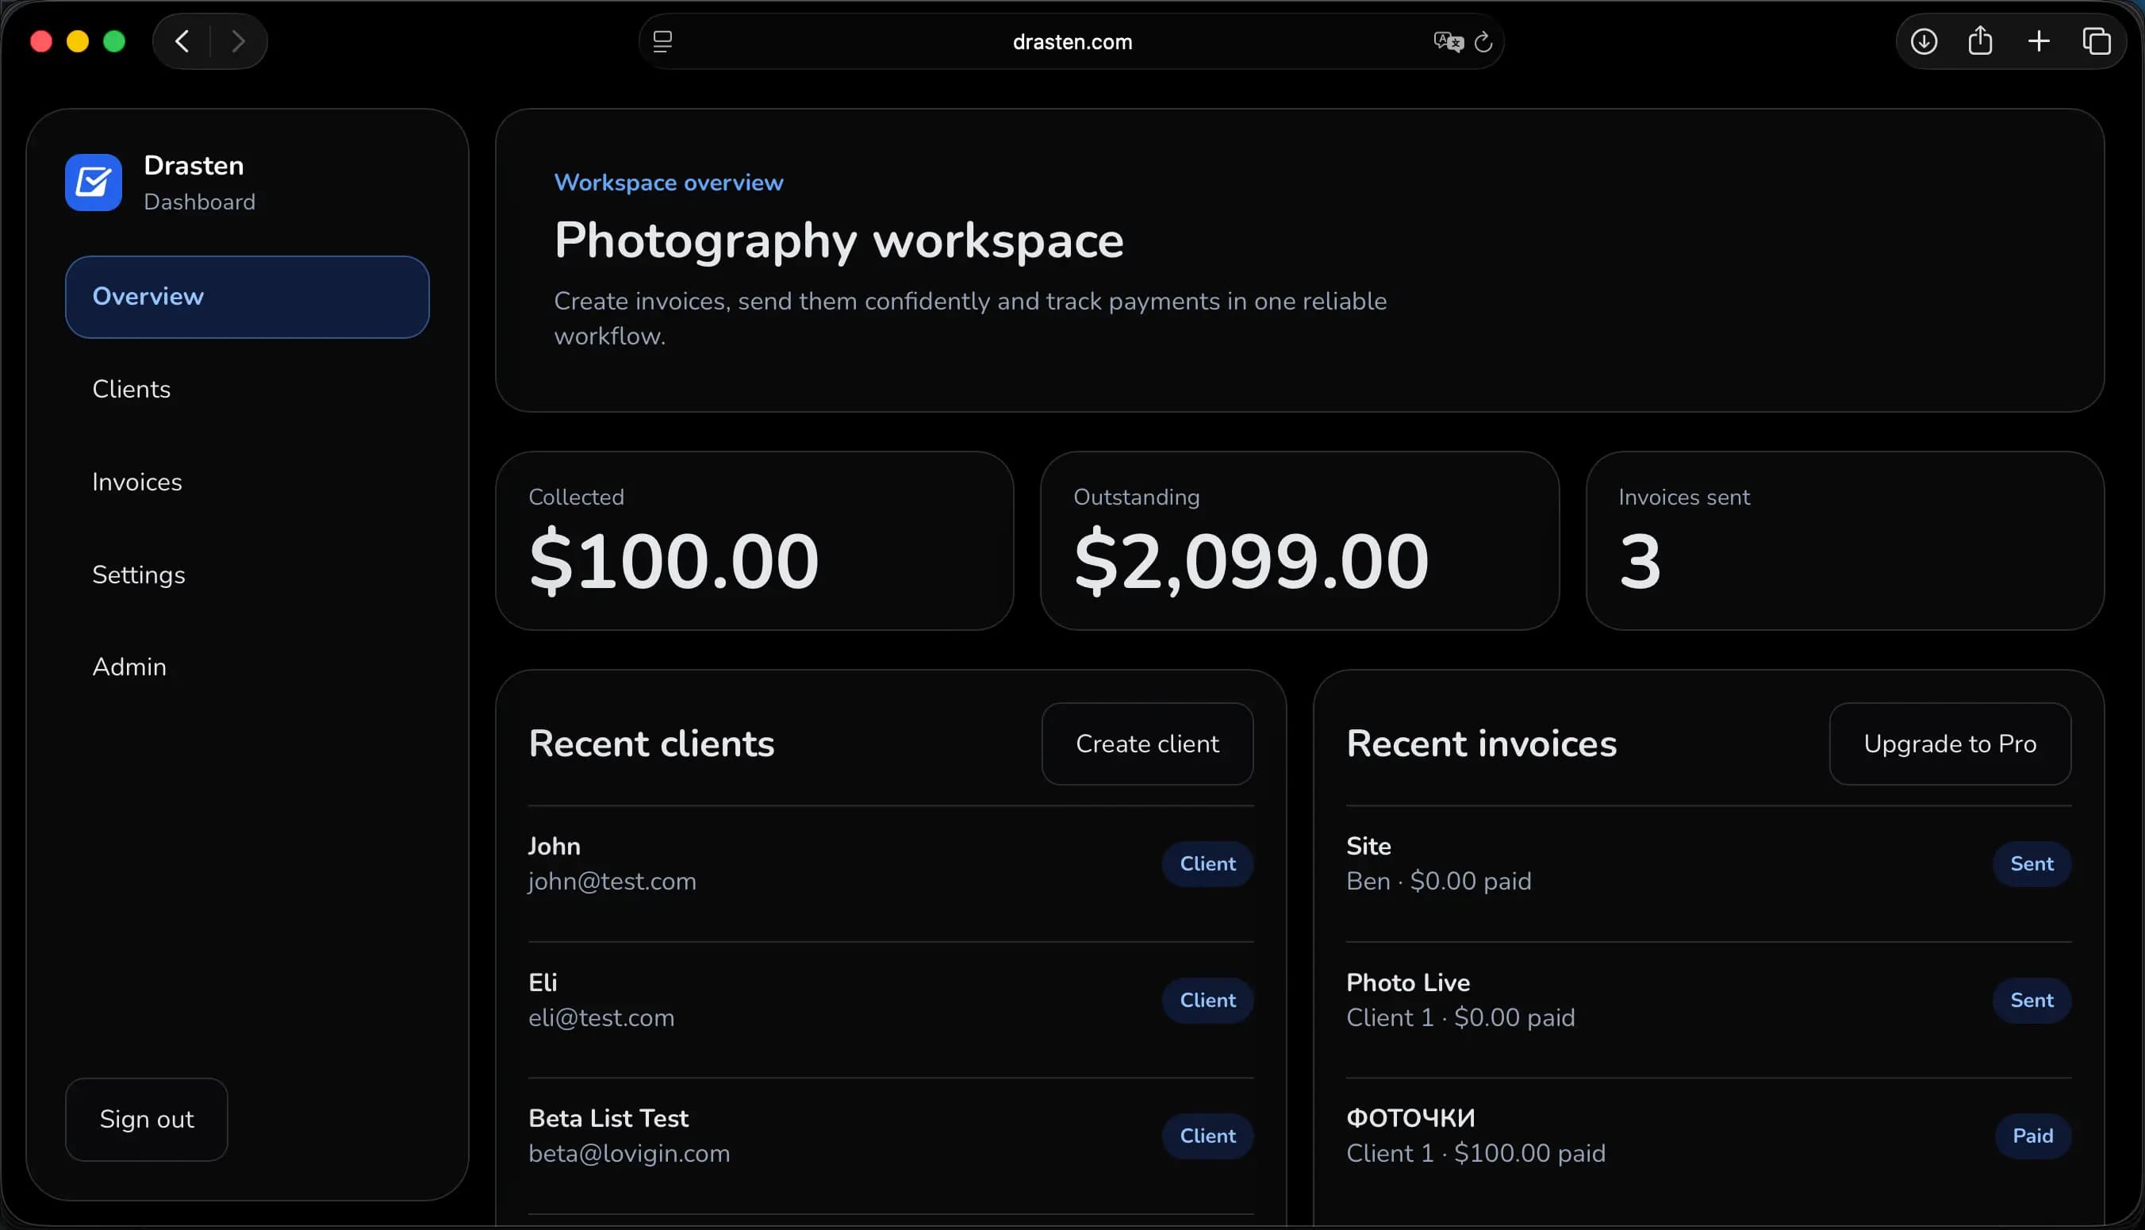Click the eli@test.com email

click(x=601, y=1018)
